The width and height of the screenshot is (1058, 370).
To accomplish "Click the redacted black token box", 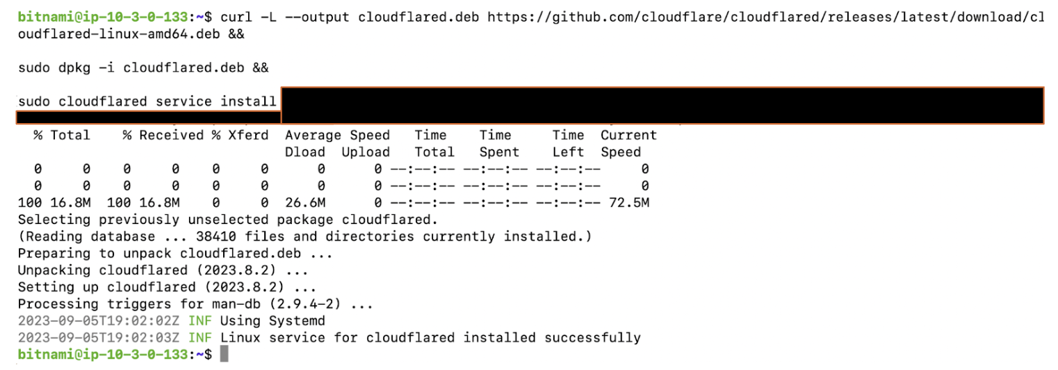I will pyautogui.click(x=660, y=104).
